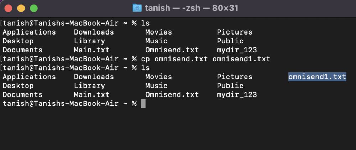The height and width of the screenshot is (150, 356).
Task: Click Downloads in the first ls output
Action: coord(94,32)
